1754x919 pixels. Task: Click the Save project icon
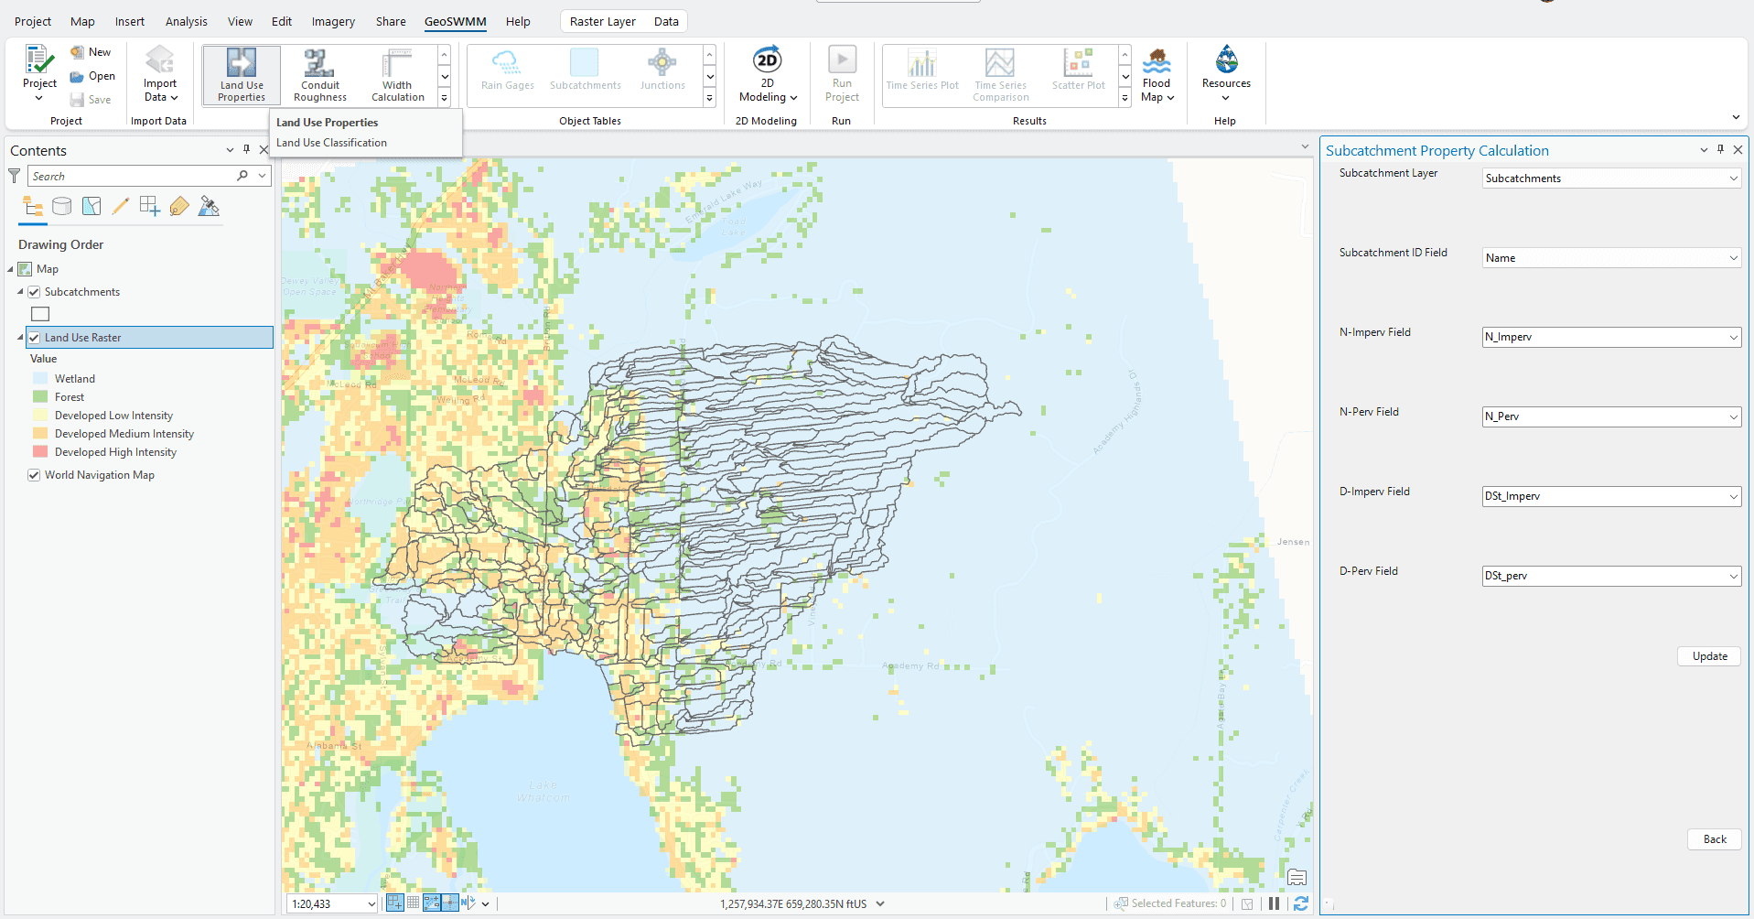pos(78,100)
